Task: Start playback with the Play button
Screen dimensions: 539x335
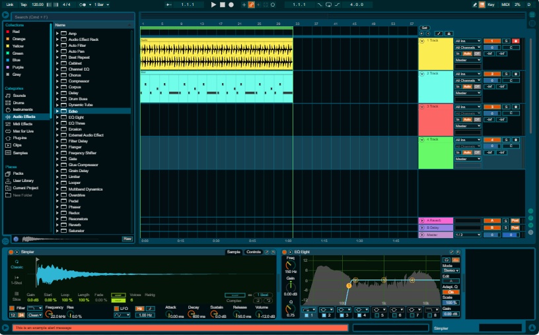Action: tap(213, 5)
